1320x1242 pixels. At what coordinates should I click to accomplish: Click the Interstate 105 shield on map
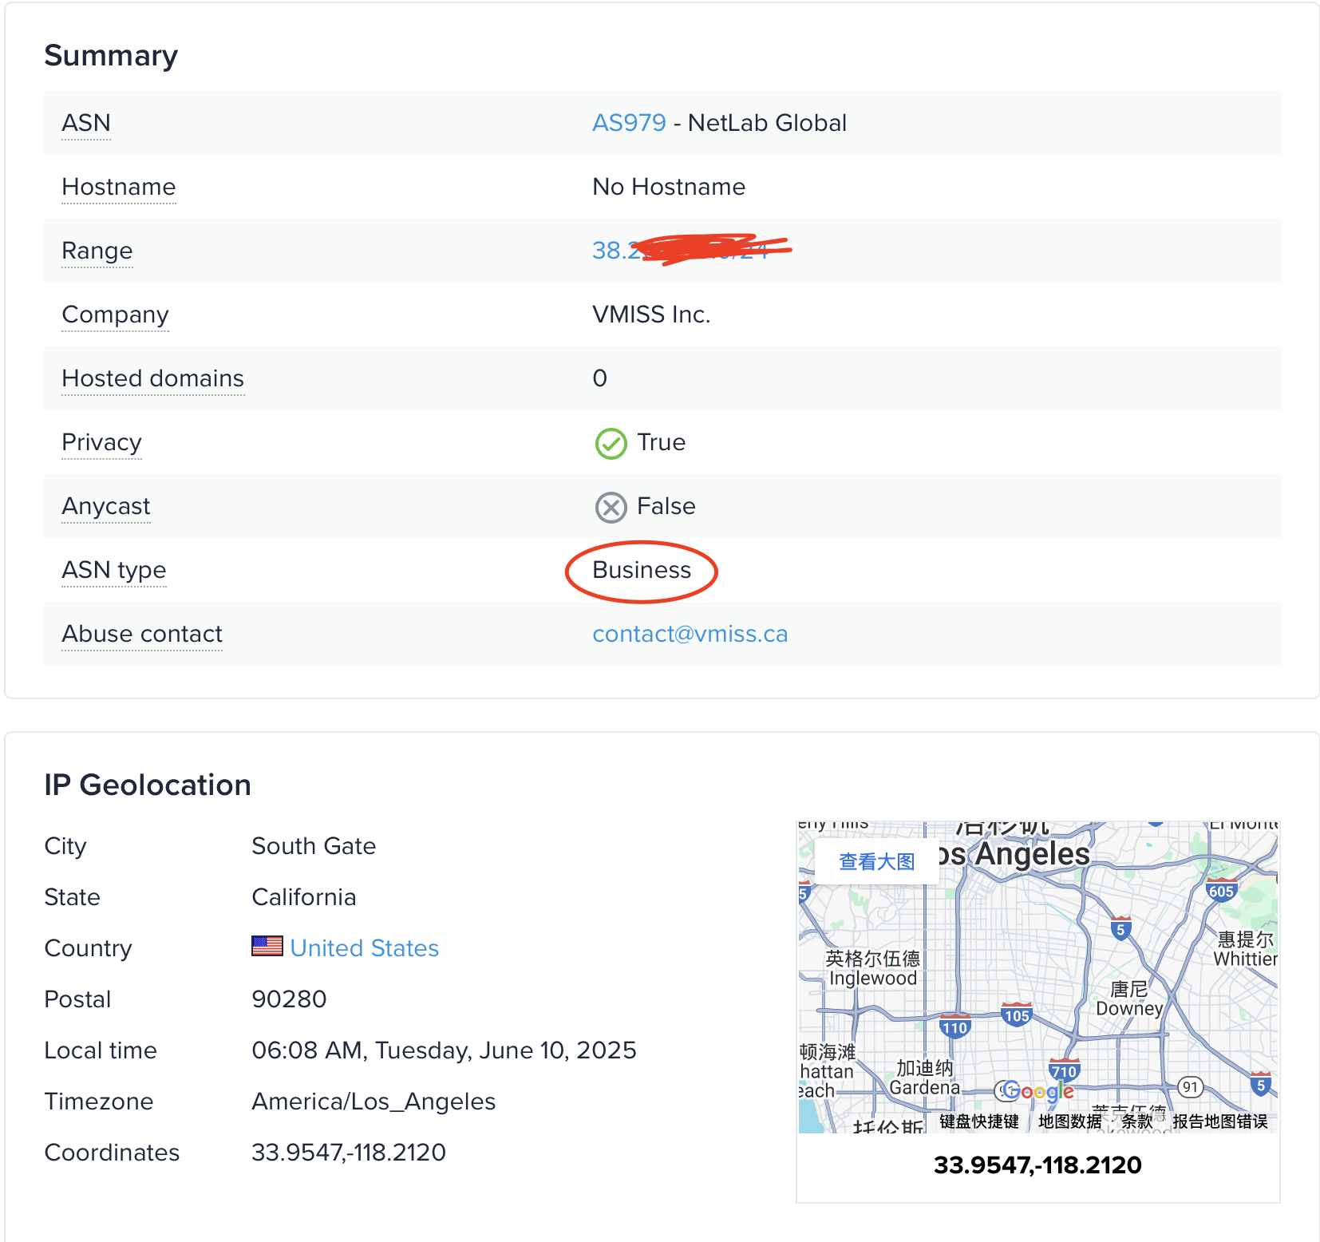pyautogui.click(x=1017, y=1015)
